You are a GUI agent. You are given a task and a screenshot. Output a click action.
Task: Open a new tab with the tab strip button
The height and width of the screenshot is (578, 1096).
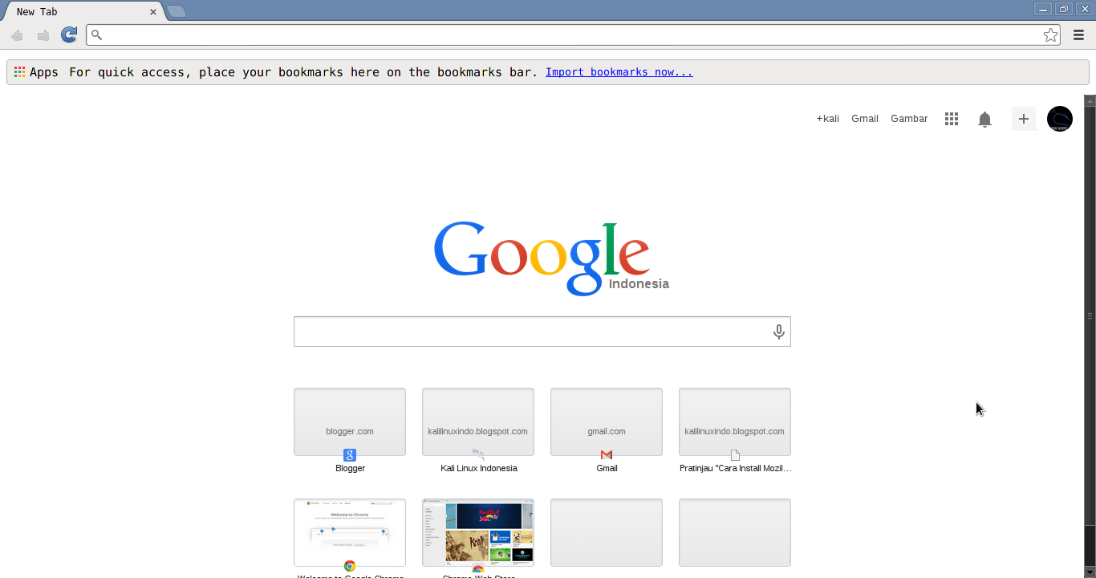click(x=177, y=11)
